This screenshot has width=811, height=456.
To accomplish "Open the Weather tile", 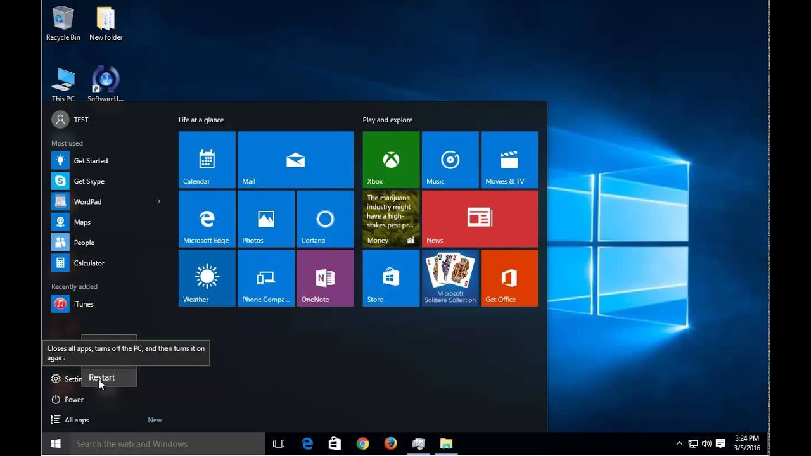I will pyautogui.click(x=207, y=278).
